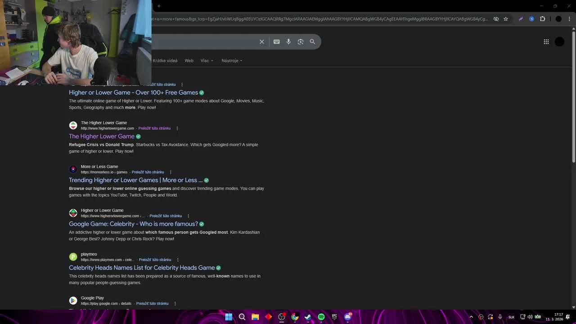Image resolution: width=576 pixels, height=324 pixels.
Task: Open 'Trending Higher or Lower Games' result
Action: (135, 180)
